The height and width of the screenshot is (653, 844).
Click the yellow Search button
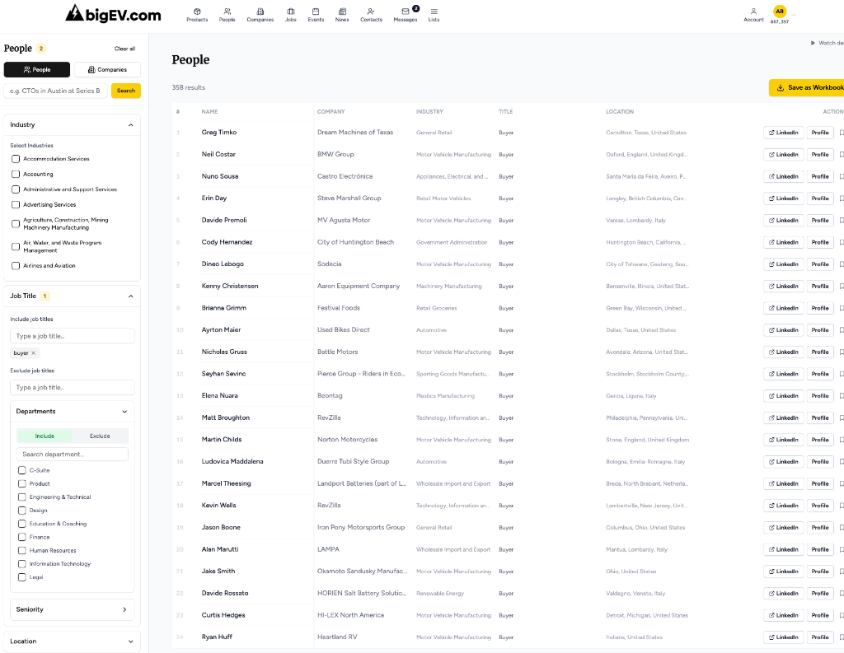click(x=126, y=91)
